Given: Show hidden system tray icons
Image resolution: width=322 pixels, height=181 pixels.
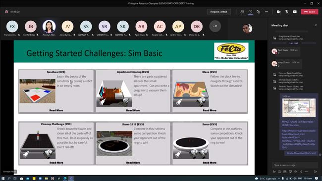Looking at the screenshot, I should point(279,179).
